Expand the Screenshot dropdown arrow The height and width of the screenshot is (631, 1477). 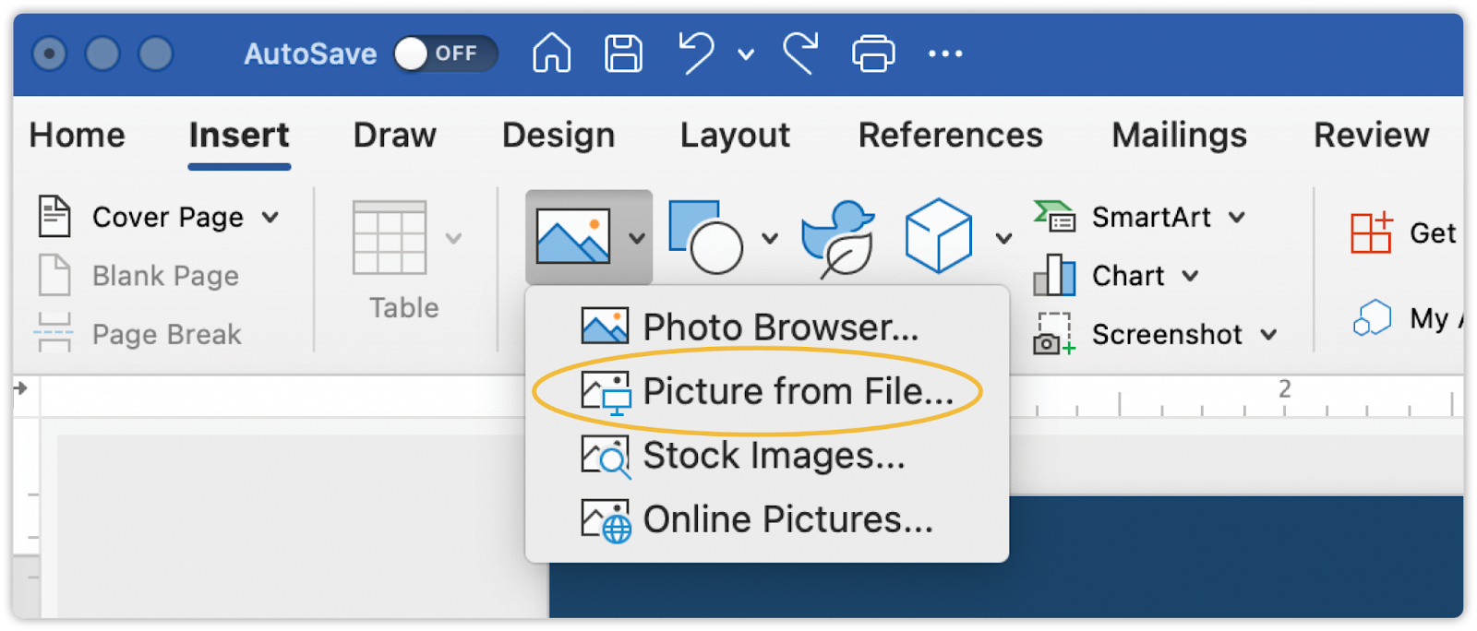click(x=1269, y=334)
